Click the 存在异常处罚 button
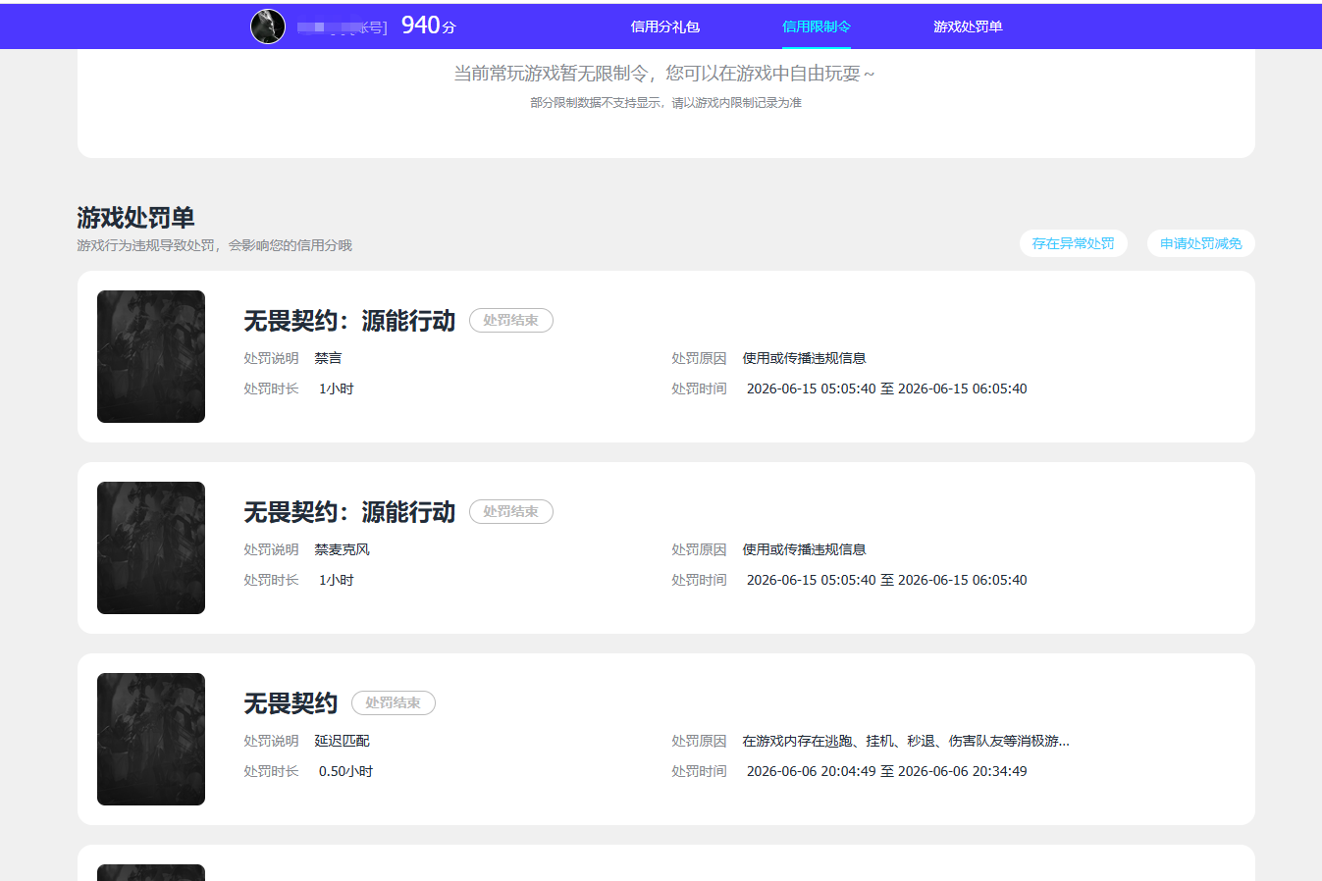Viewport: 1322px width, 881px height. point(1074,243)
